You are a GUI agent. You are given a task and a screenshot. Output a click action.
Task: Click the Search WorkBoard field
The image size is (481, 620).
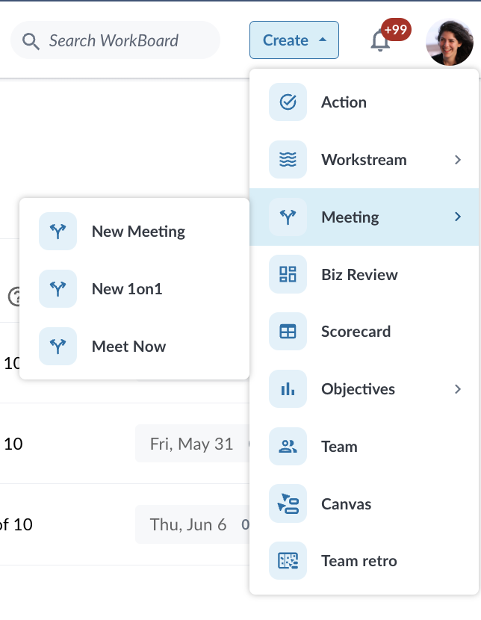(x=115, y=40)
